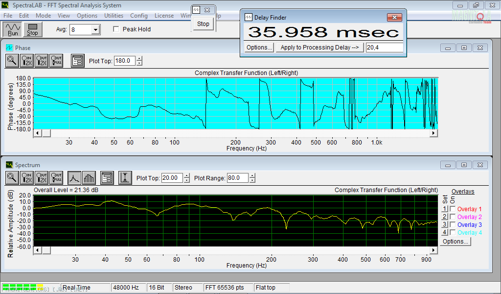Open the View menu
501x294 pixels.
(x=64, y=16)
